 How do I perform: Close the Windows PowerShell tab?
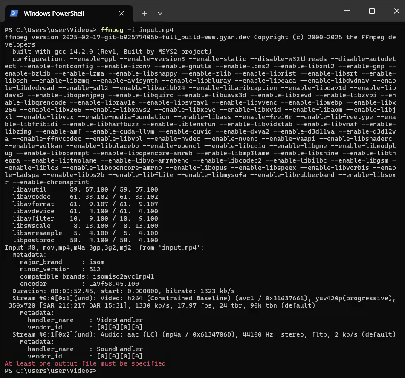tap(123, 13)
